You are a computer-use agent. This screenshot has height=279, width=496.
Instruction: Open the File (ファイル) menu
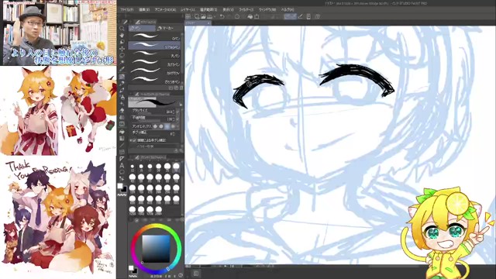pos(127,10)
